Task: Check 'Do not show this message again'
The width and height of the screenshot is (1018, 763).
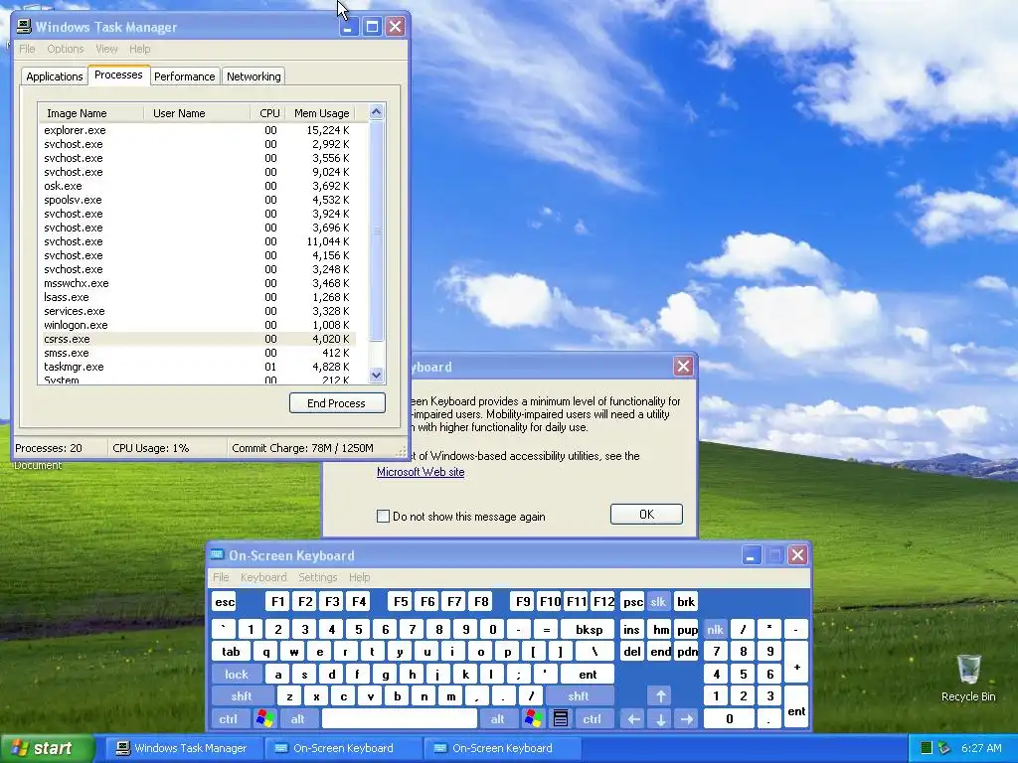Action: 383,517
